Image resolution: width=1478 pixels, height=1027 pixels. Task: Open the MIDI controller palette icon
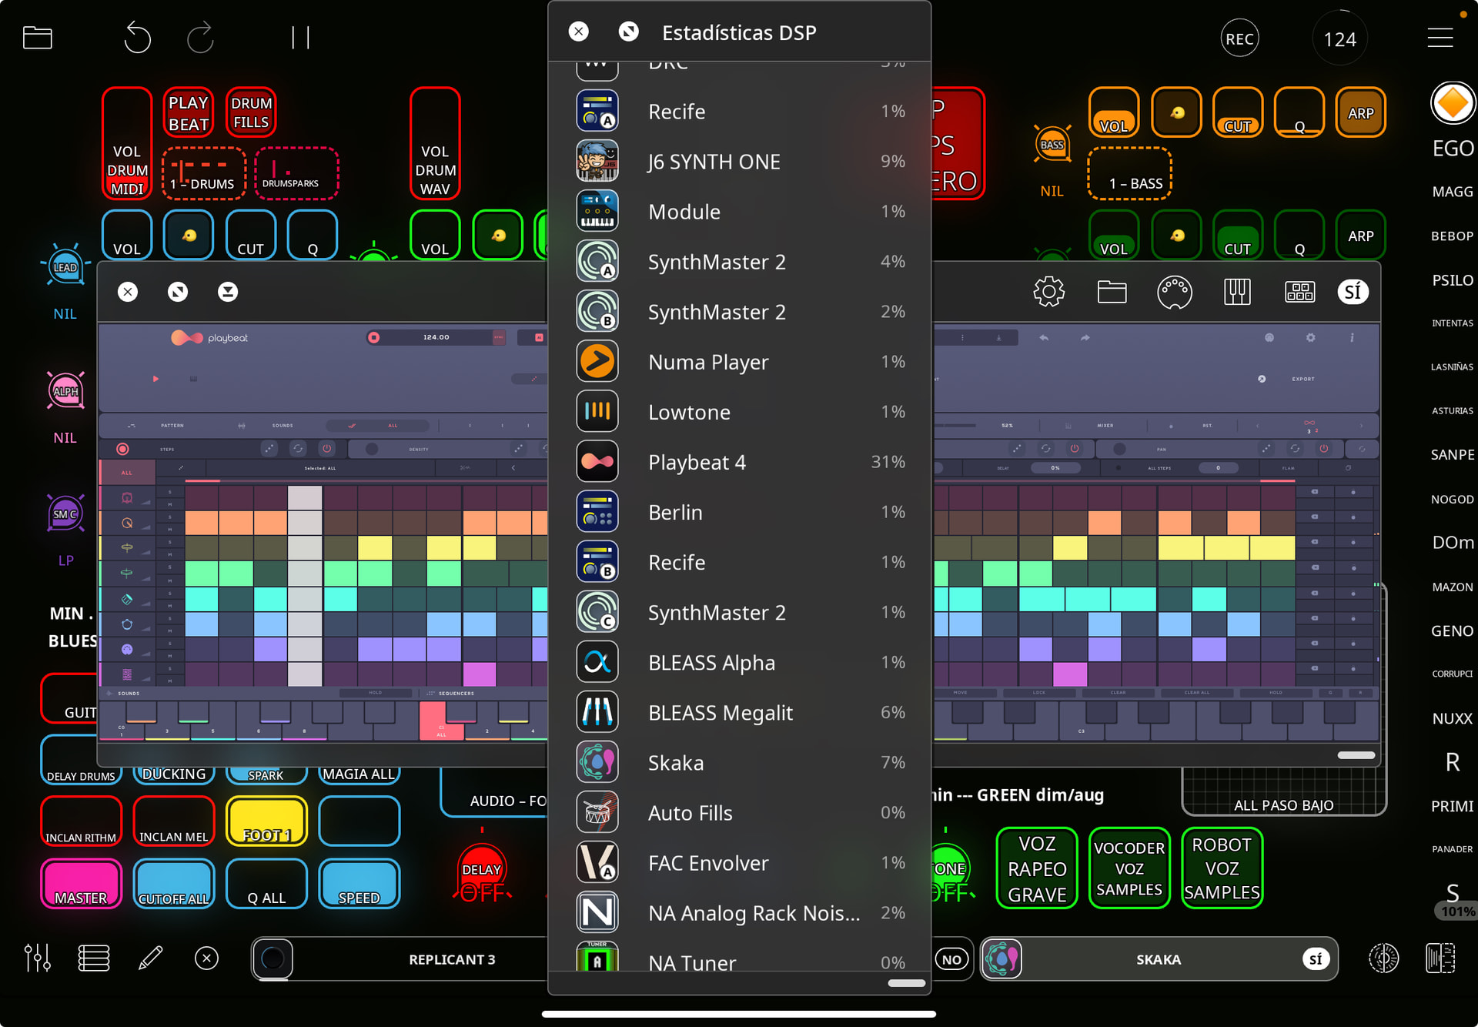coord(1174,292)
